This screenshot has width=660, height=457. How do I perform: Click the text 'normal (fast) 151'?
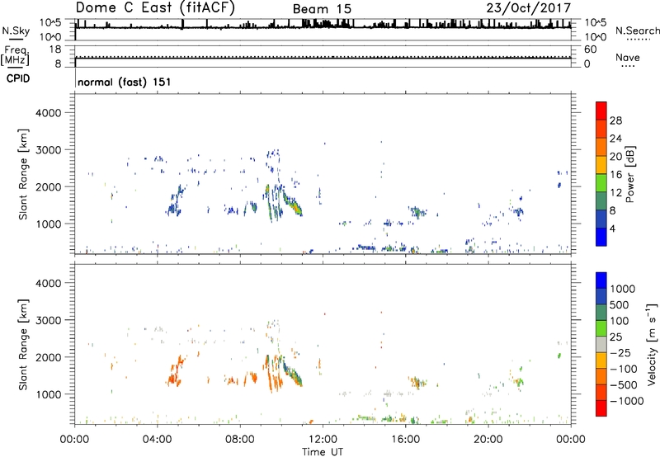(125, 82)
